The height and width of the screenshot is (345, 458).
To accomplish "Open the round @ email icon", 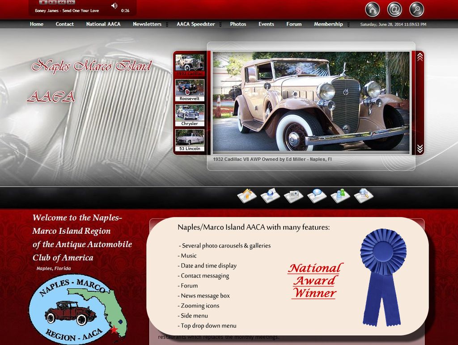I will [394, 9].
